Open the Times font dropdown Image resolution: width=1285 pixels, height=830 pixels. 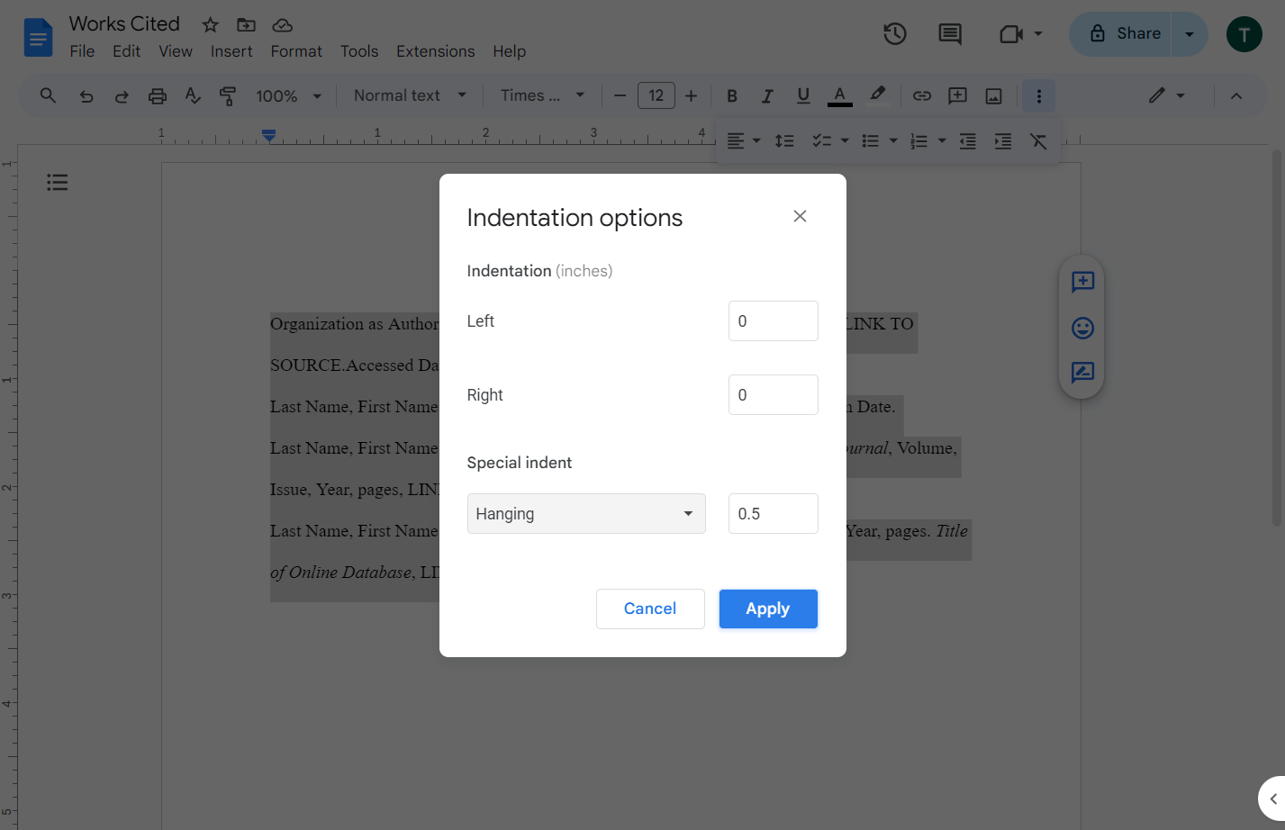543,95
